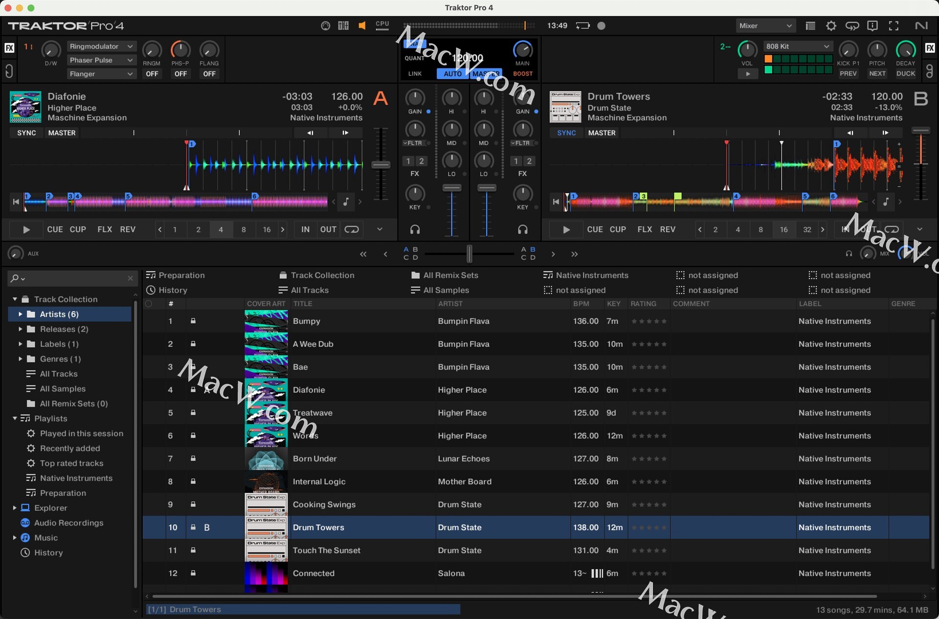Screen dimensions: 939x619
Task: Toggle left FX unit panel icon
Action: point(9,48)
